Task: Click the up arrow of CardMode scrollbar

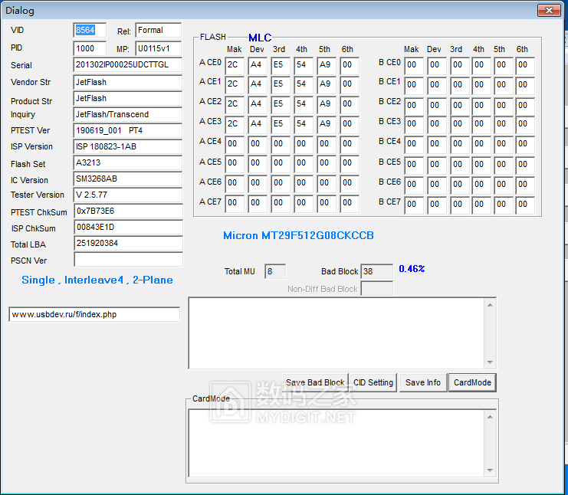Action: (x=490, y=417)
